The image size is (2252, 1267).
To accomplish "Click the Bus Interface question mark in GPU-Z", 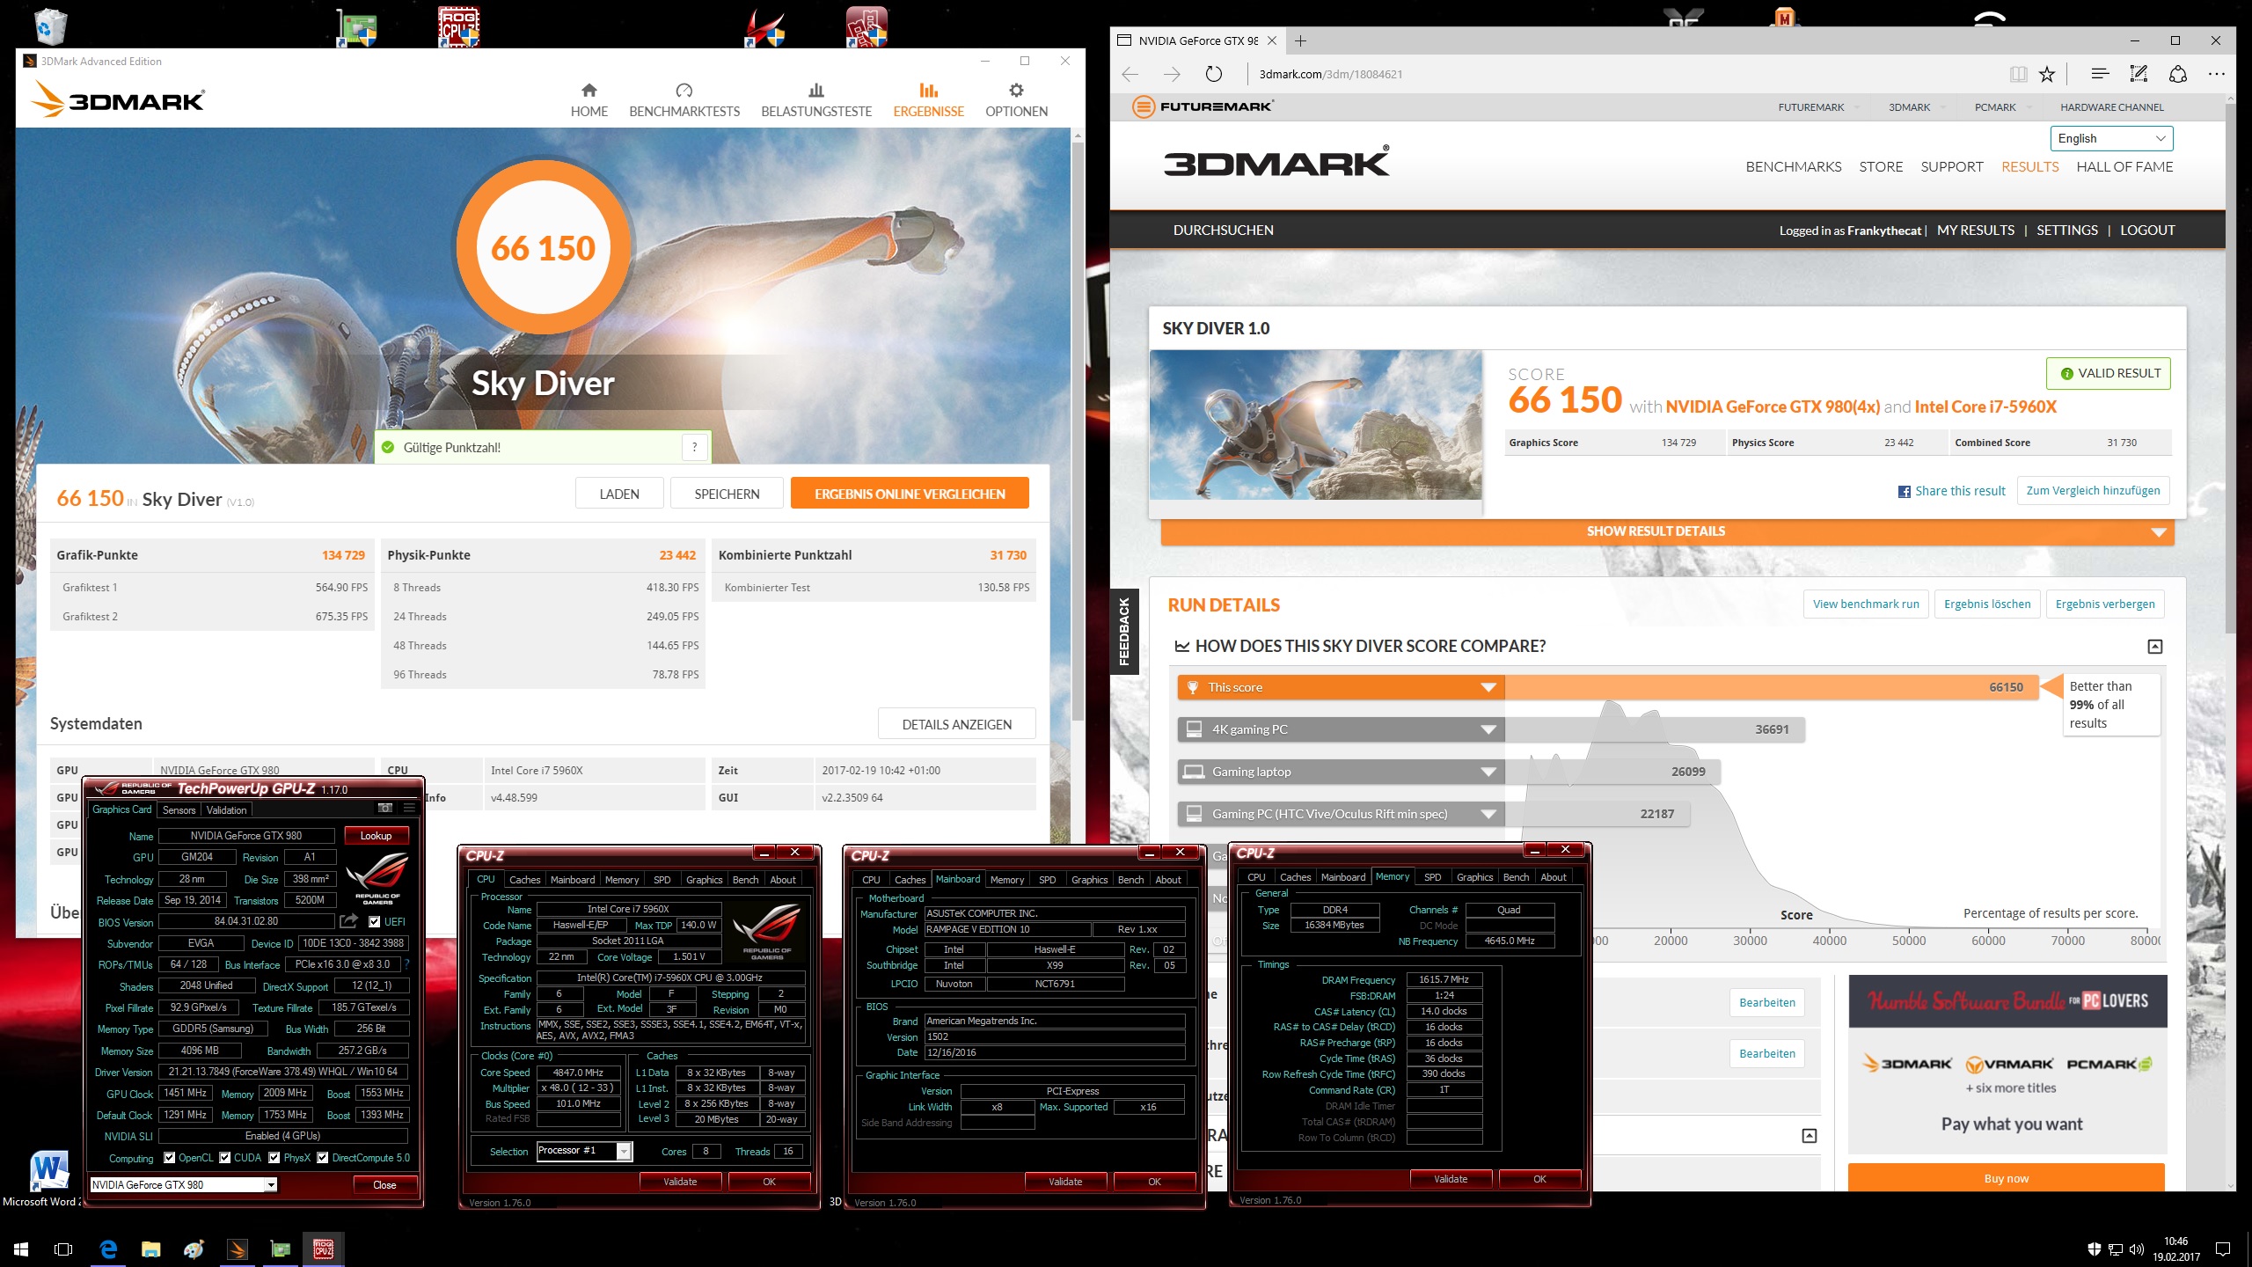I will click(x=406, y=964).
